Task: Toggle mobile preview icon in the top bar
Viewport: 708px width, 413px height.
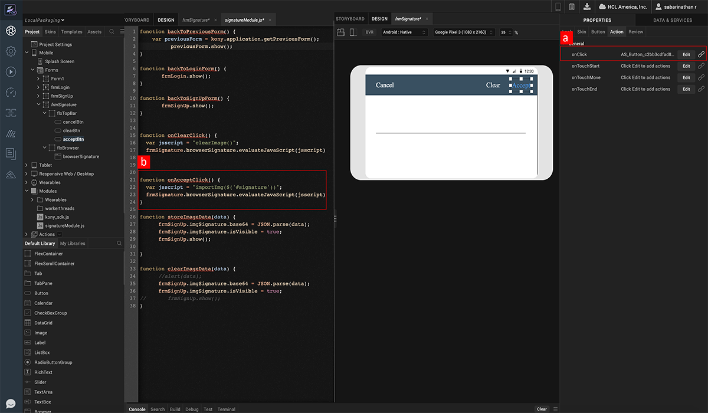Action: pos(558,6)
